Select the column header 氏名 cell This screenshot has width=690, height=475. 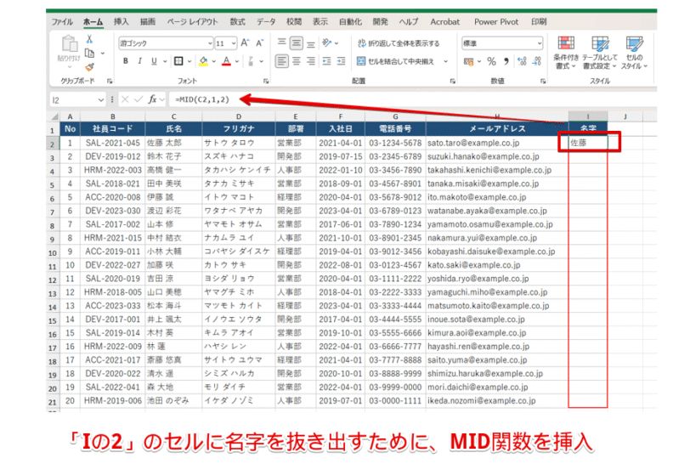click(174, 128)
